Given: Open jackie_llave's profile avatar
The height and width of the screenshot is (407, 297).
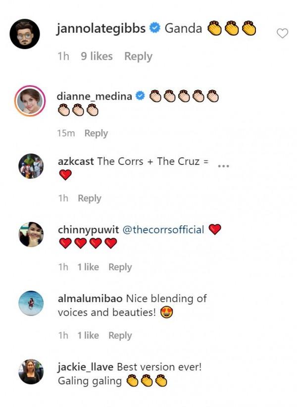Looking at the screenshot, I should pos(31,371).
